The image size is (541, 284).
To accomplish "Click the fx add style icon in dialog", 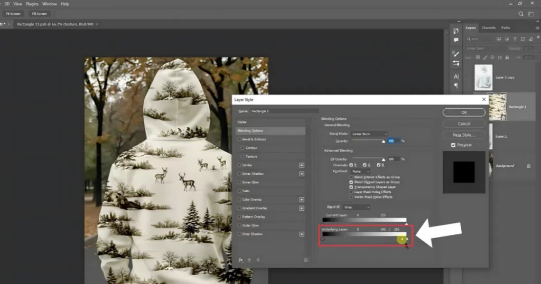I will 241,260.
